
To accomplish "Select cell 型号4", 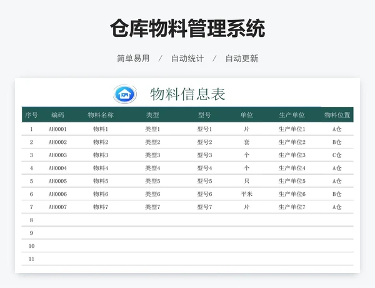I will pyautogui.click(x=204, y=168).
